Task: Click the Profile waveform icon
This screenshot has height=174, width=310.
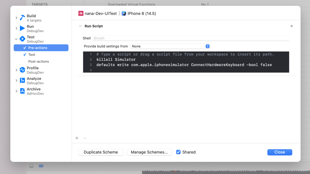Action: [22, 70]
